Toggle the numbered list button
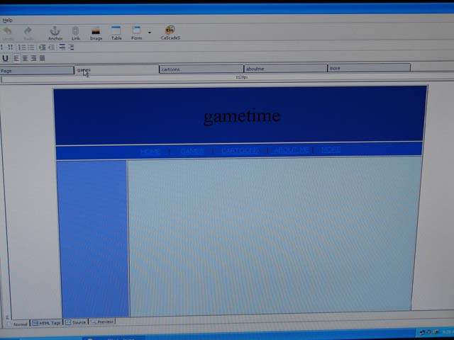The height and width of the screenshot is (340, 454). click(x=22, y=47)
